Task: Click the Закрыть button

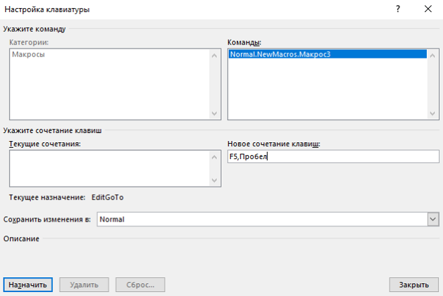Action: coord(414,285)
